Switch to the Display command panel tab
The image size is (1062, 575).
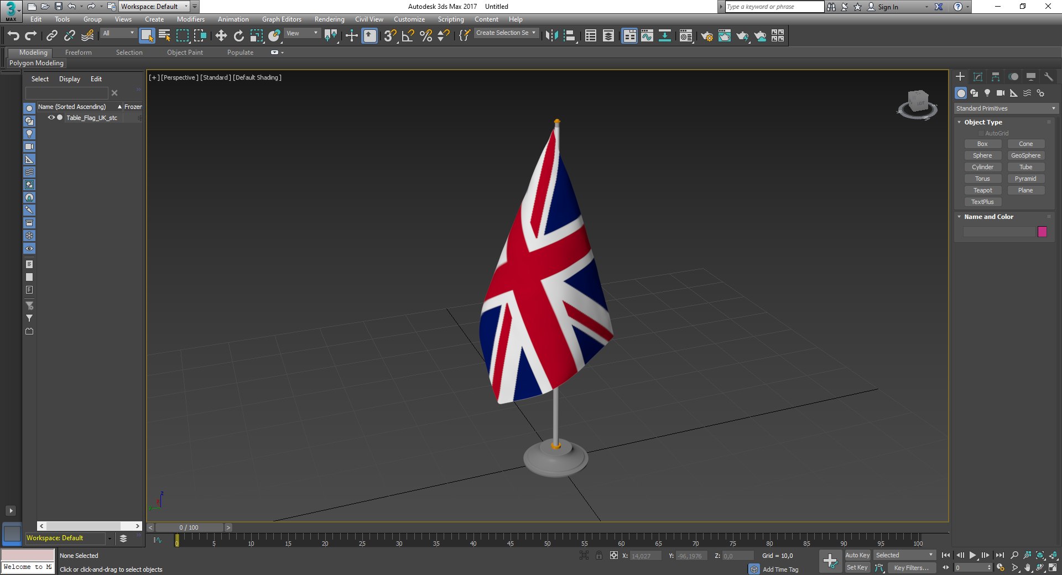(1031, 76)
